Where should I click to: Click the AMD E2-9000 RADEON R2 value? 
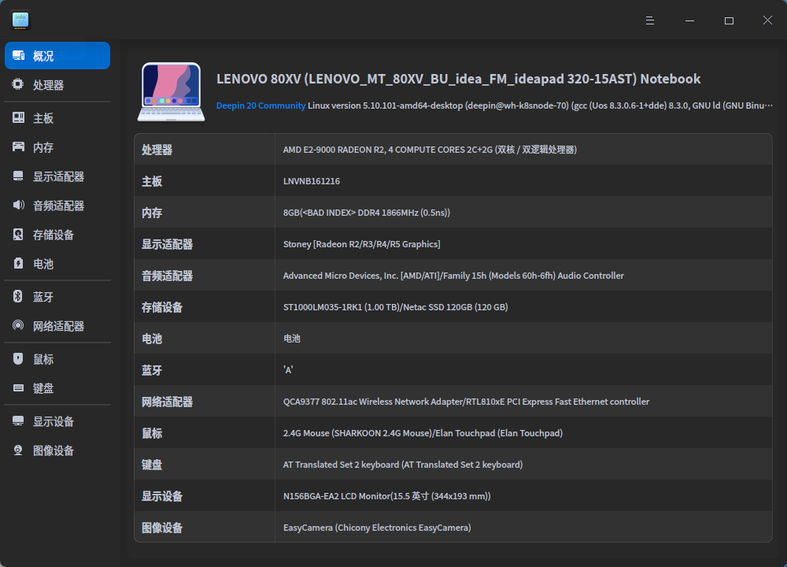click(x=430, y=150)
